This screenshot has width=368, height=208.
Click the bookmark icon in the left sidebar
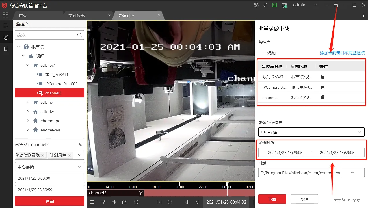pos(5,49)
